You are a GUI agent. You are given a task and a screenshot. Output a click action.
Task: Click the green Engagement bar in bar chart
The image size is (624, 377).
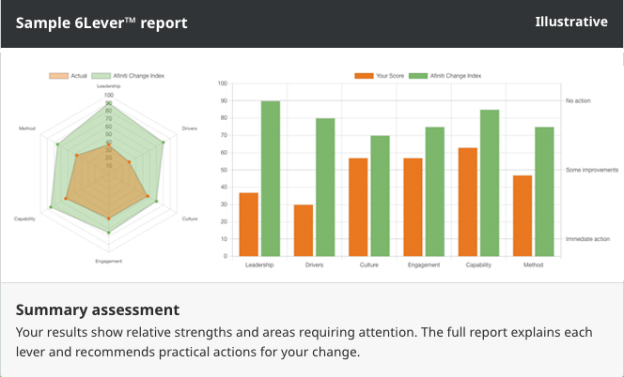pyautogui.click(x=435, y=192)
